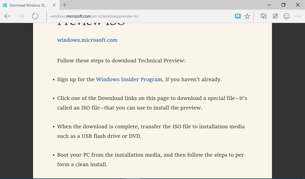The width and height of the screenshot is (305, 179).
Task: Click the 'Follow these steps' paragraph text
Action: click(x=121, y=61)
